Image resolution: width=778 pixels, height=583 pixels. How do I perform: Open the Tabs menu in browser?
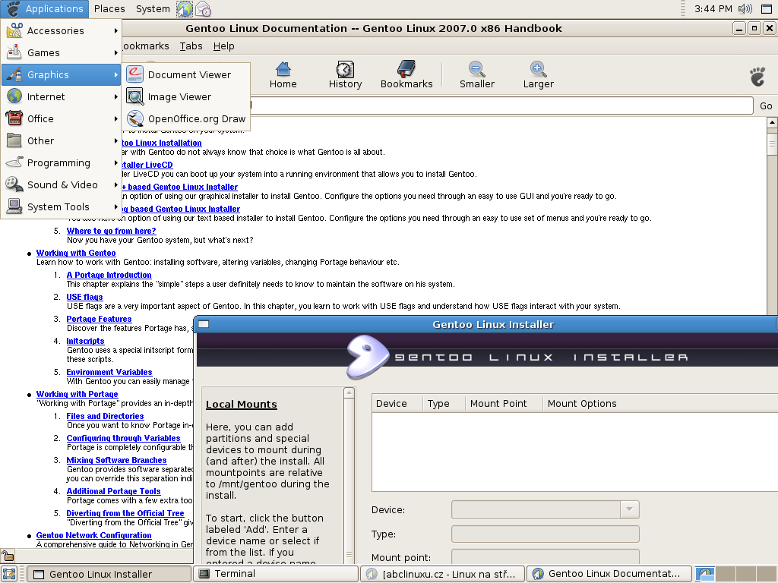[x=191, y=46]
